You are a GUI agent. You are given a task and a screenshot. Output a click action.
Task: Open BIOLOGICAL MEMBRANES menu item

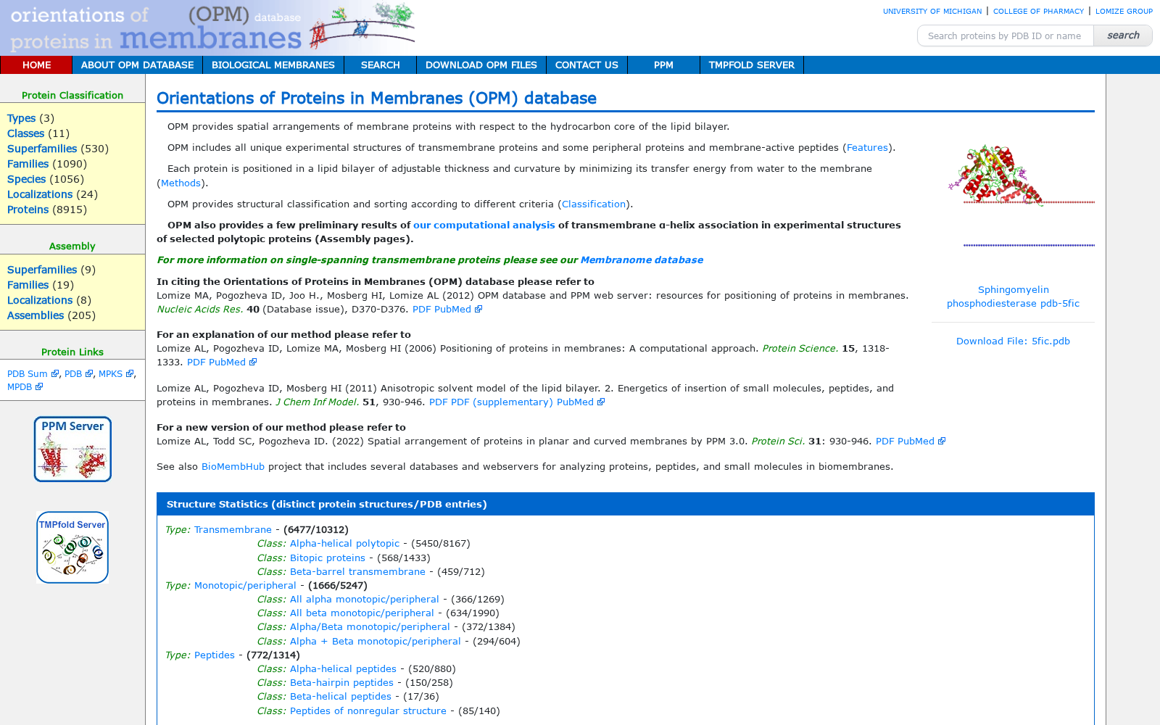pyautogui.click(x=273, y=65)
